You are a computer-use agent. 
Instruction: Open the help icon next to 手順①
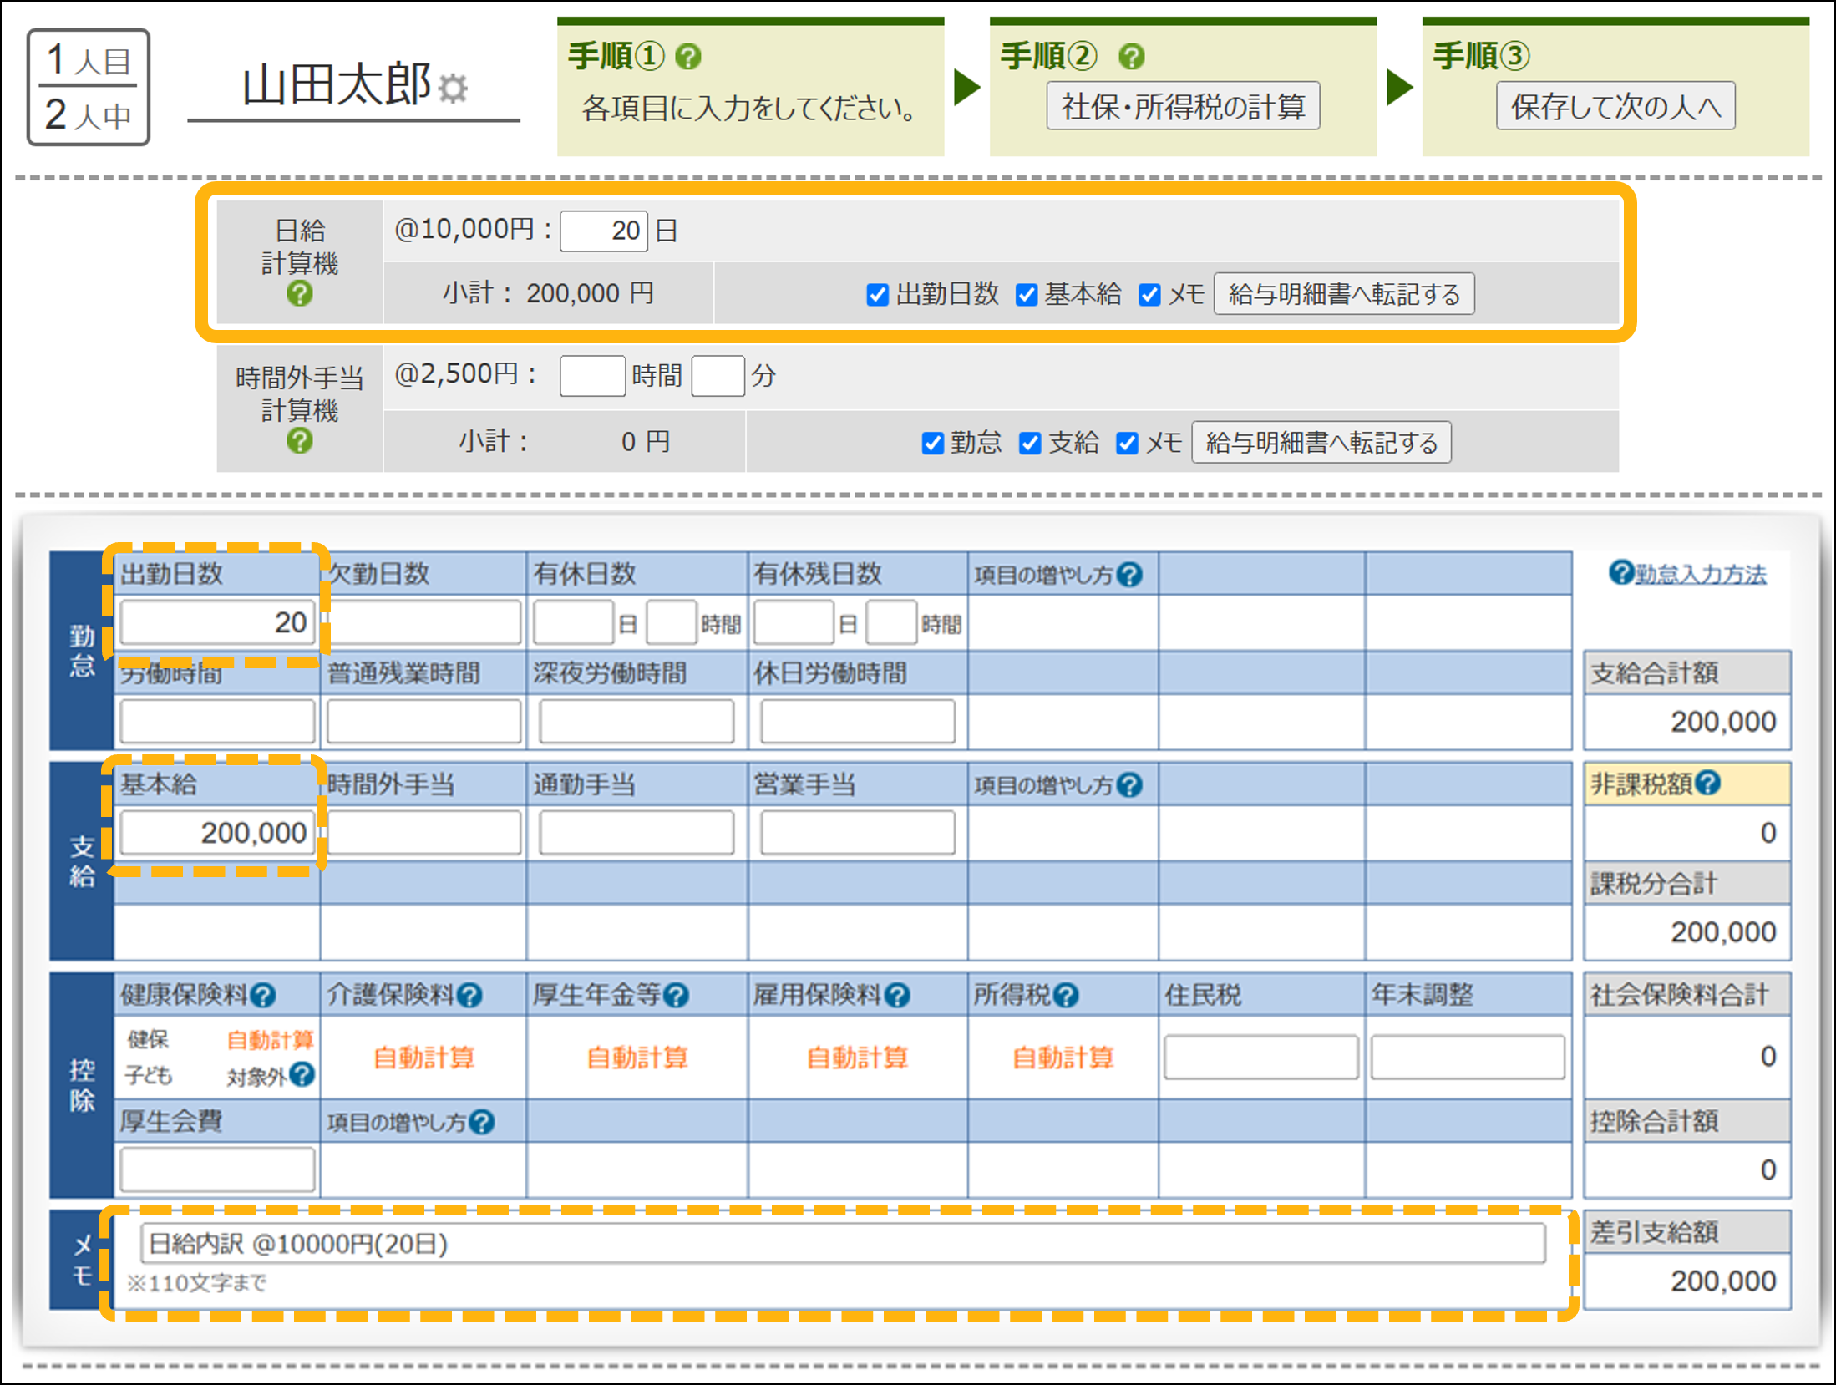click(687, 57)
